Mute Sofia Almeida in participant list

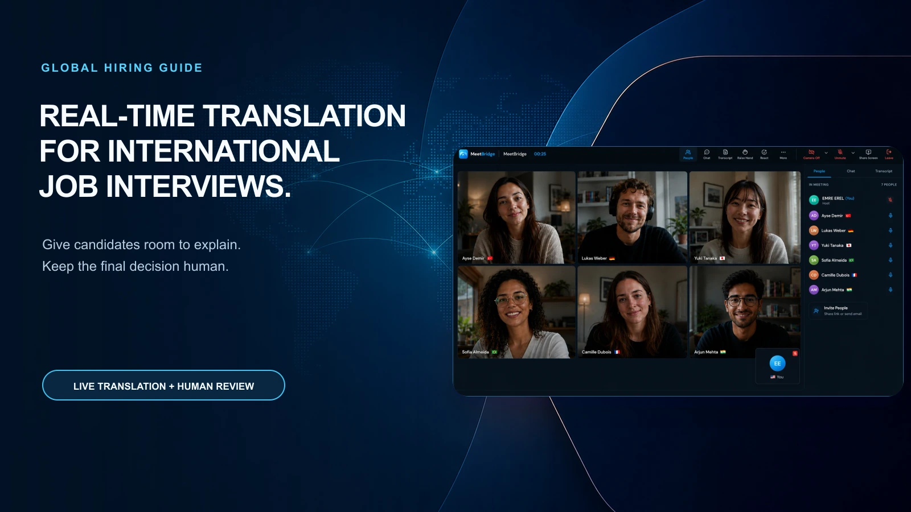click(x=891, y=260)
